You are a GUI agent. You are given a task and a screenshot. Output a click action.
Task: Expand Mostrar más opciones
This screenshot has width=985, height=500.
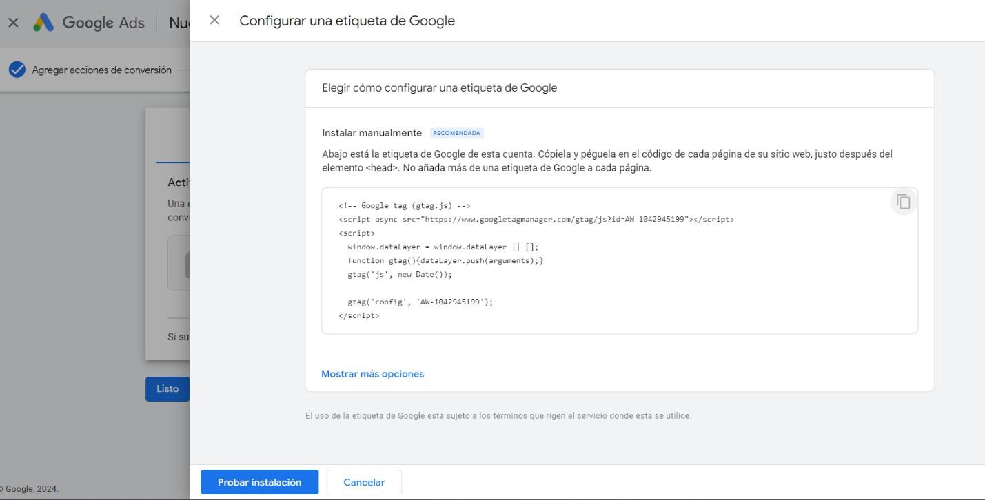372,374
